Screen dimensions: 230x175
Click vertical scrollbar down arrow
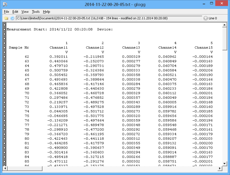pyautogui.click(x=225, y=163)
